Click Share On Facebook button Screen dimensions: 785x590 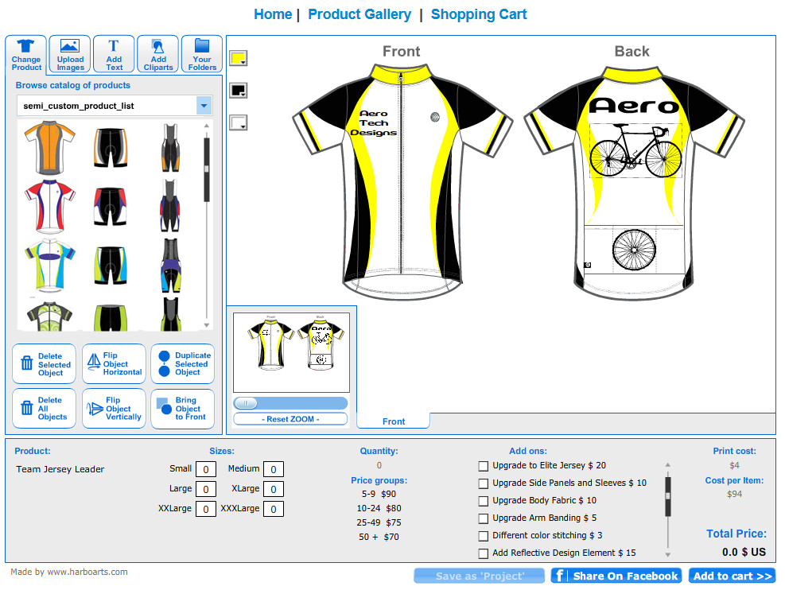click(x=616, y=576)
